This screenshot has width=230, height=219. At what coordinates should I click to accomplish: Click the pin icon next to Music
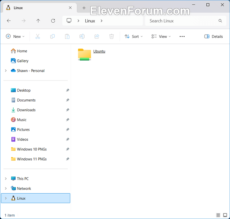67,120
